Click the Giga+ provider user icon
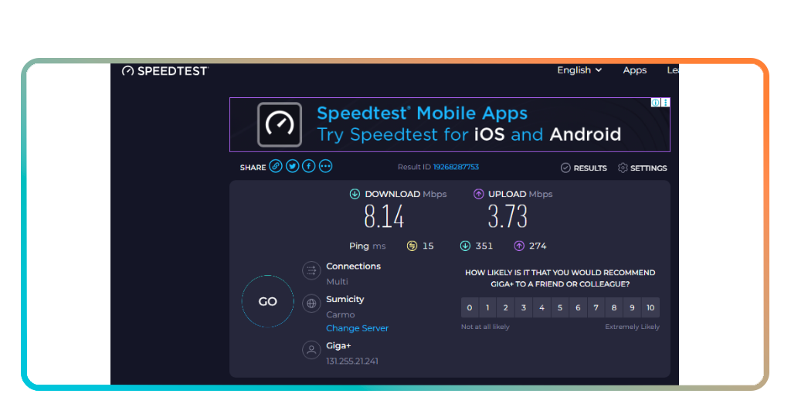The image size is (791, 414). [x=311, y=349]
